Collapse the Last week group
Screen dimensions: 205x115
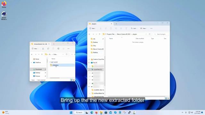[x=50, y=62]
